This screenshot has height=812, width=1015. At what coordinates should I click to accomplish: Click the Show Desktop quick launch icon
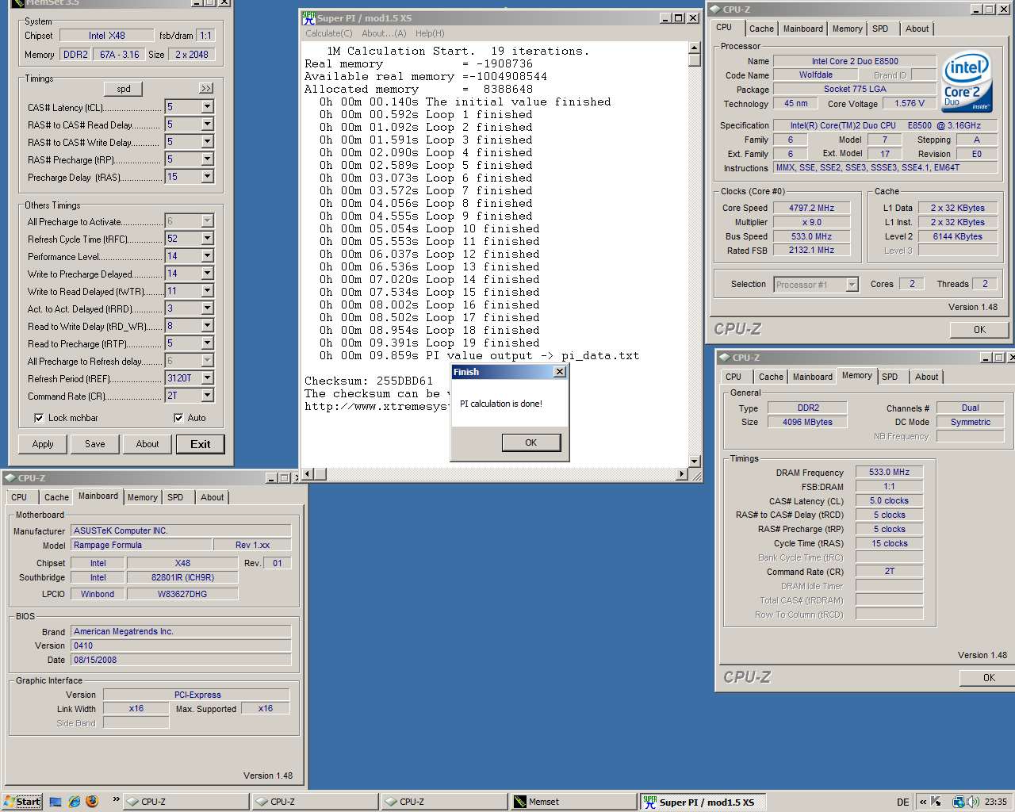pos(56,801)
